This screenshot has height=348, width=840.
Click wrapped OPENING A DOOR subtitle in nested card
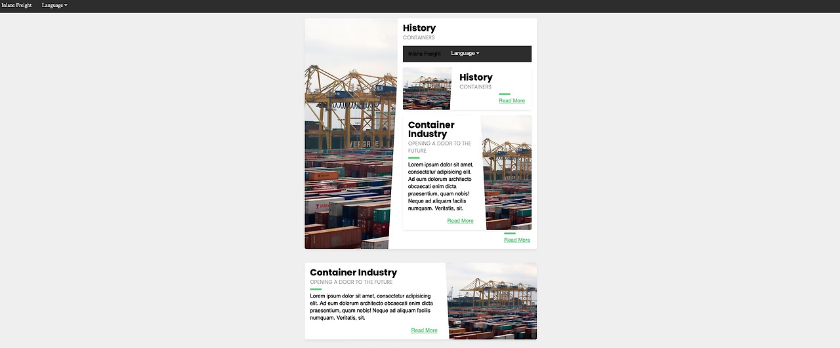click(x=440, y=147)
